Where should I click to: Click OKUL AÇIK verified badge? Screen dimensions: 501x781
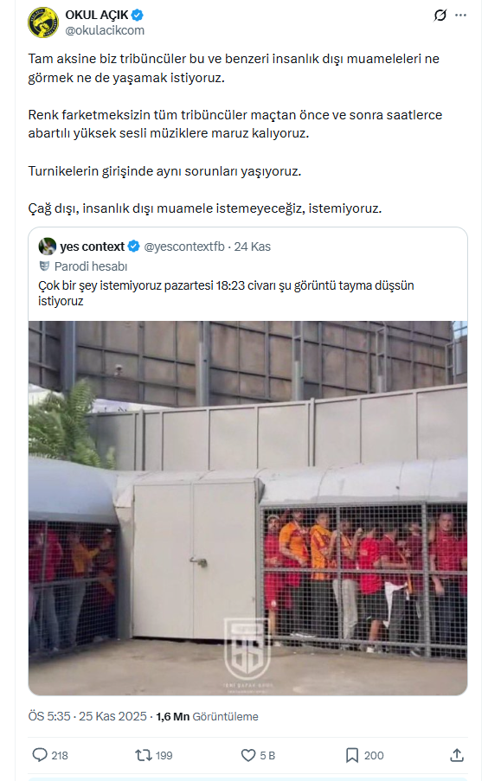click(x=138, y=15)
